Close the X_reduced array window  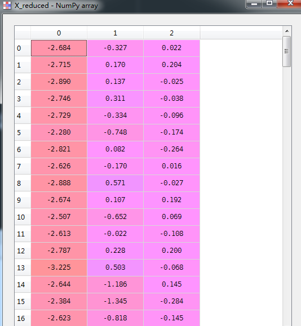click(289, 3)
